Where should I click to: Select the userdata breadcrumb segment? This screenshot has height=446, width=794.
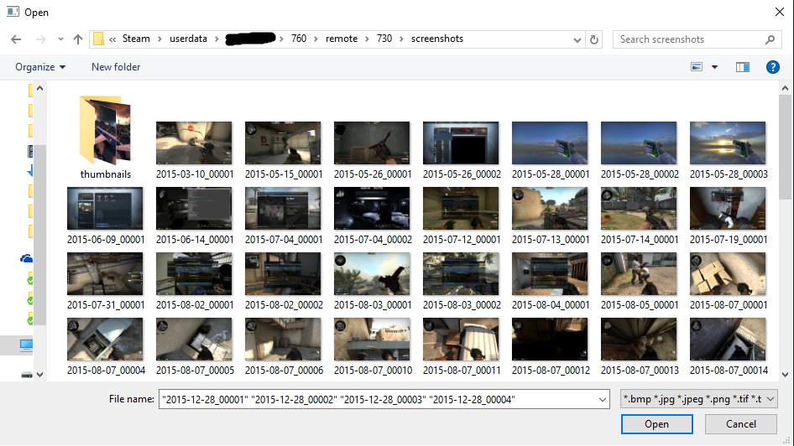pyautogui.click(x=188, y=39)
